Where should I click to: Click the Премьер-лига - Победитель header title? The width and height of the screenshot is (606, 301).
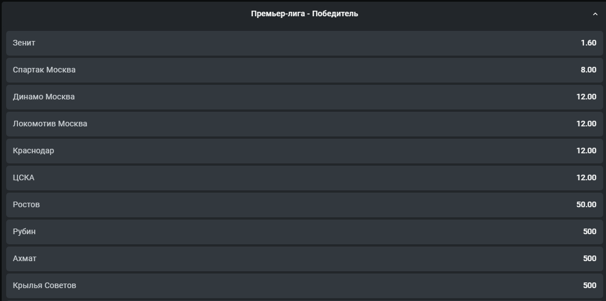(304, 13)
